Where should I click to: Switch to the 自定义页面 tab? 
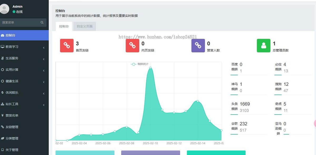click(x=85, y=26)
